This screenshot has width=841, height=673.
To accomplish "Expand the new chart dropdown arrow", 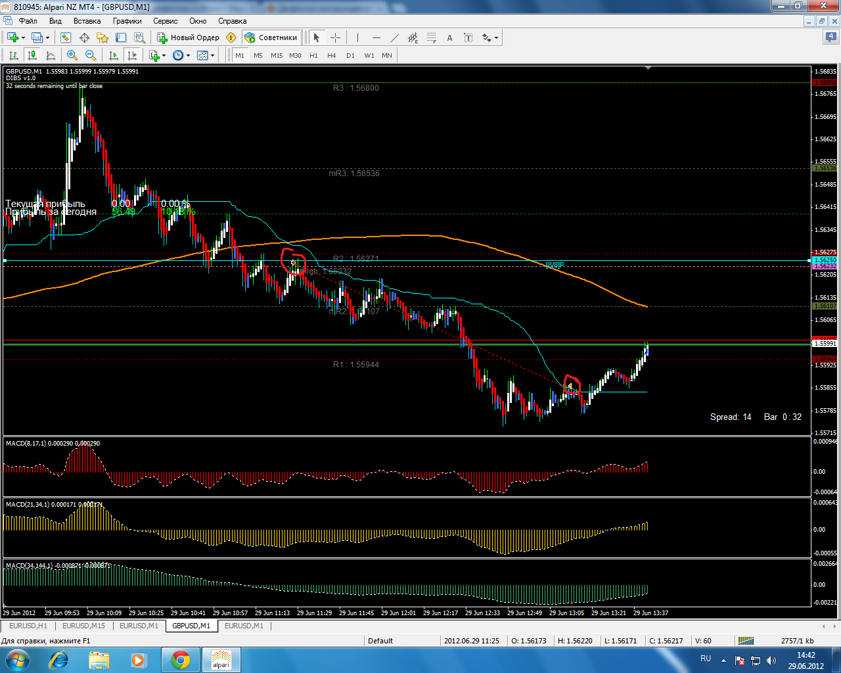I will coord(23,37).
